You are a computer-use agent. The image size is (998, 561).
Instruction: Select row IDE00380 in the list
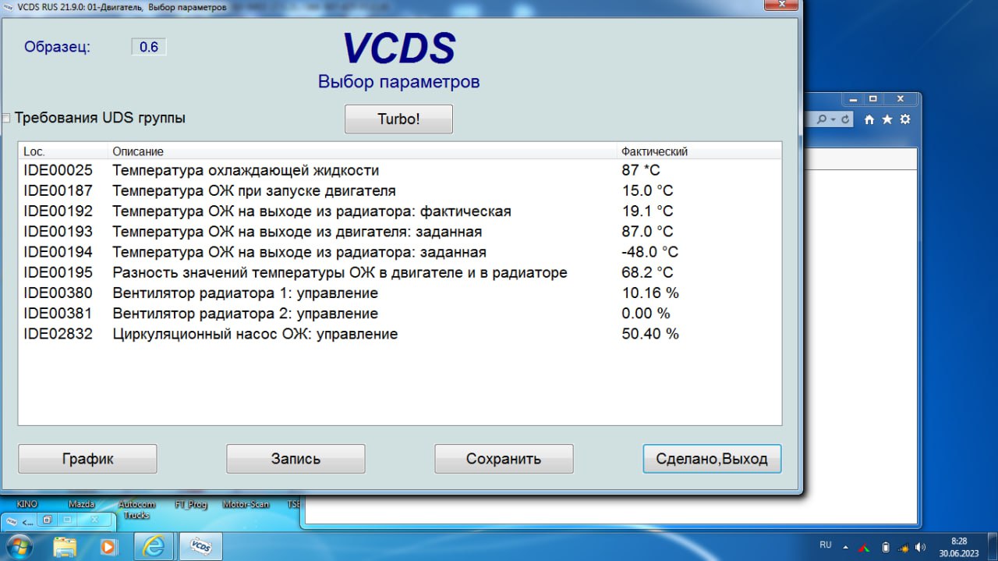click(x=399, y=293)
